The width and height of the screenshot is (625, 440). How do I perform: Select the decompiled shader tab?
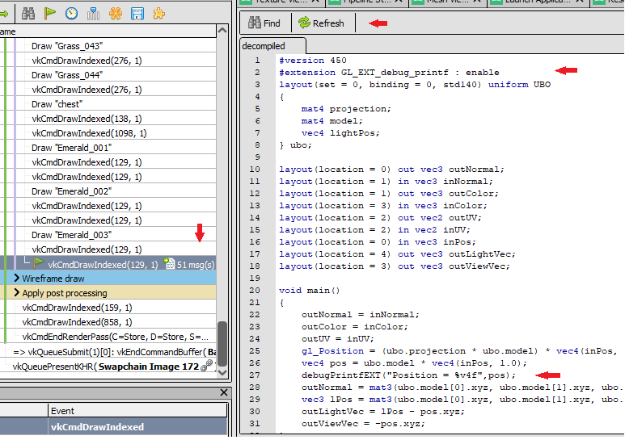264,47
